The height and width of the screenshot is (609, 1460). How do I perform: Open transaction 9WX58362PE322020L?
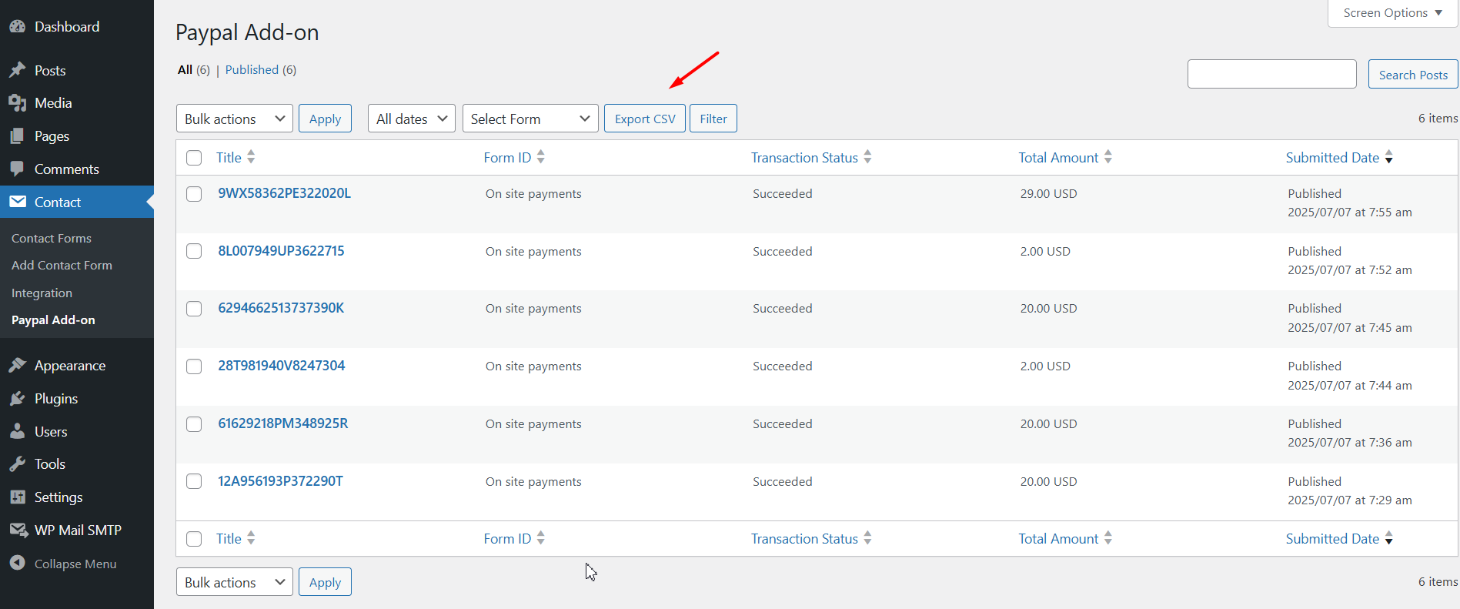(284, 193)
